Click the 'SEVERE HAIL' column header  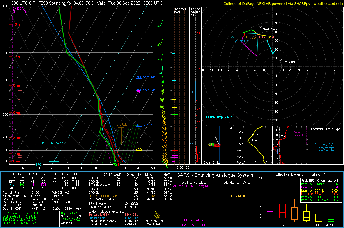coord(236,182)
